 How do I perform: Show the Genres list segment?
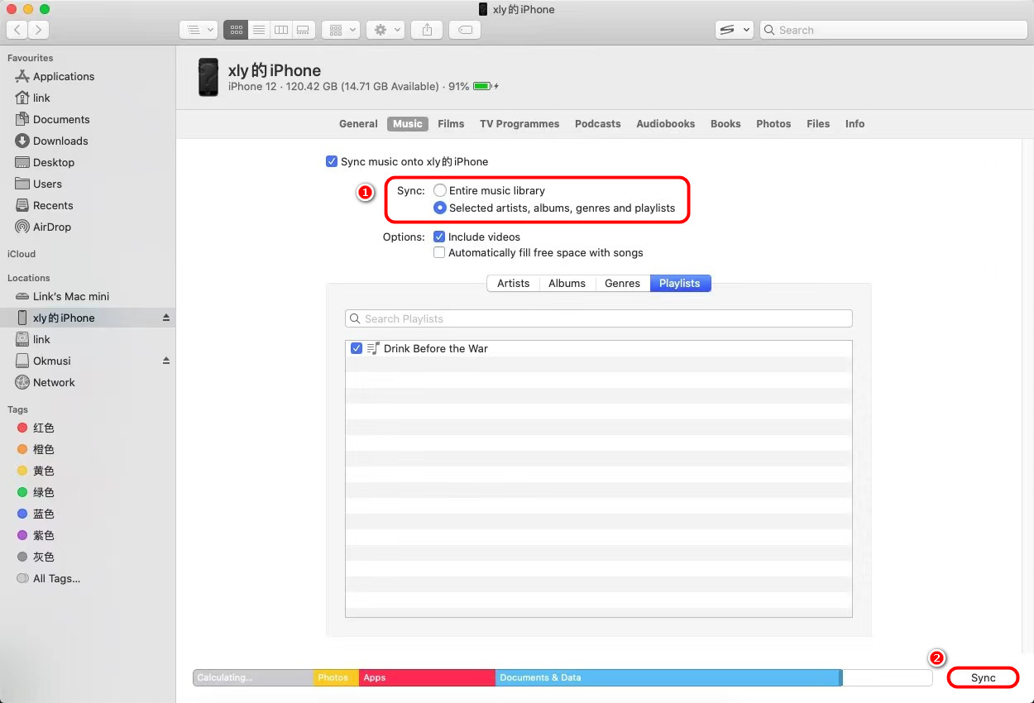point(622,283)
